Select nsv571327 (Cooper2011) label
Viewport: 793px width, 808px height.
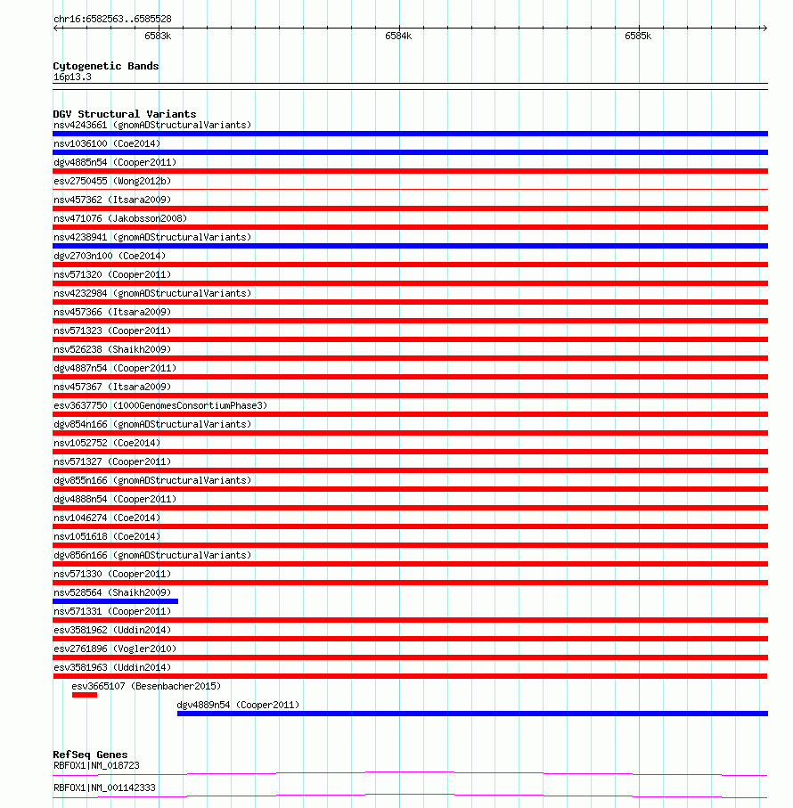(111, 461)
